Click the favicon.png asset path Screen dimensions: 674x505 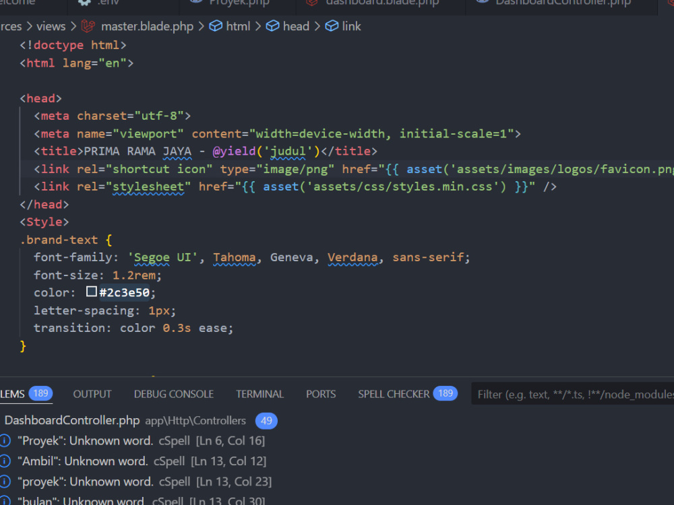coord(564,169)
